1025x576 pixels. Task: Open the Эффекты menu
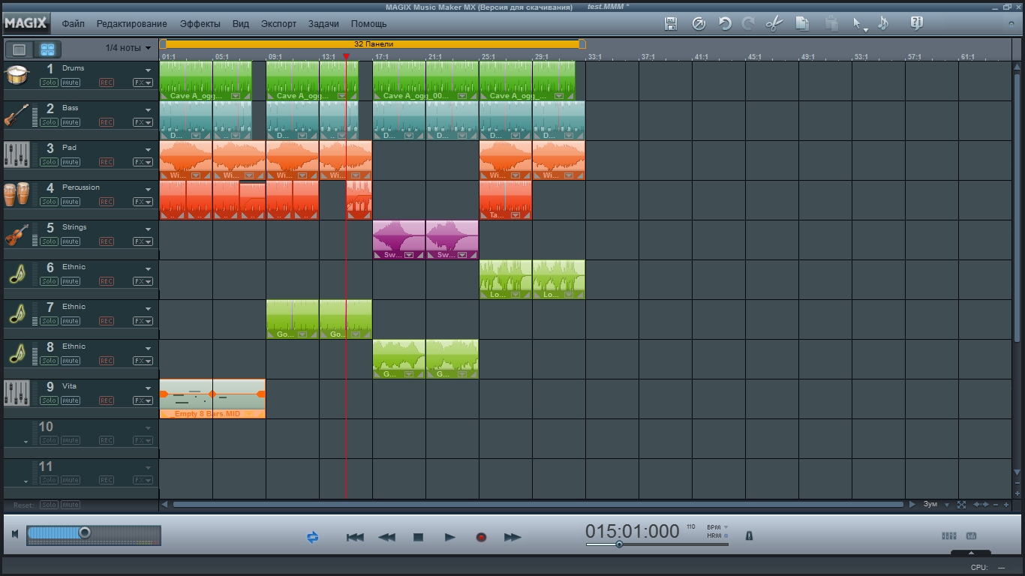click(x=200, y=24)
